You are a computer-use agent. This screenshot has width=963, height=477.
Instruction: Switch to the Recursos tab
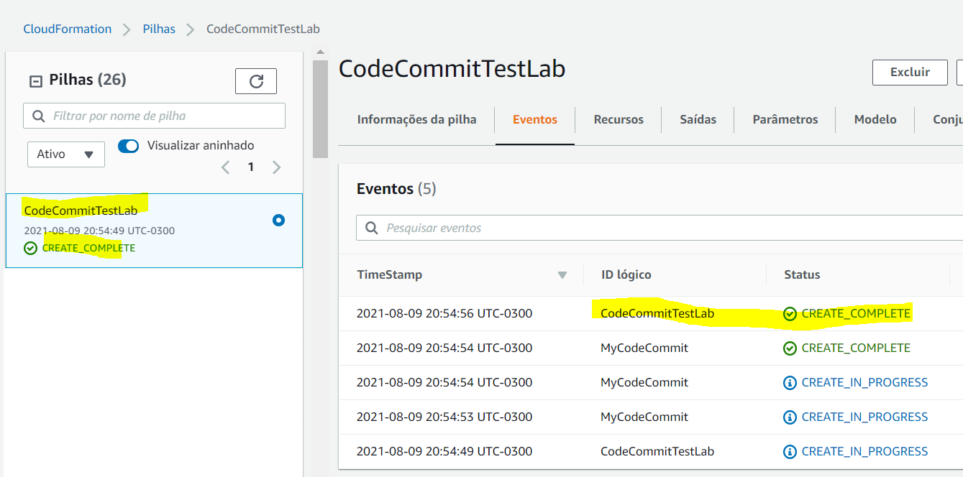click(619, 119)
